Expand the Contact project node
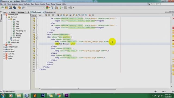Screen dimensions: 174x98 tap(4, 49)
